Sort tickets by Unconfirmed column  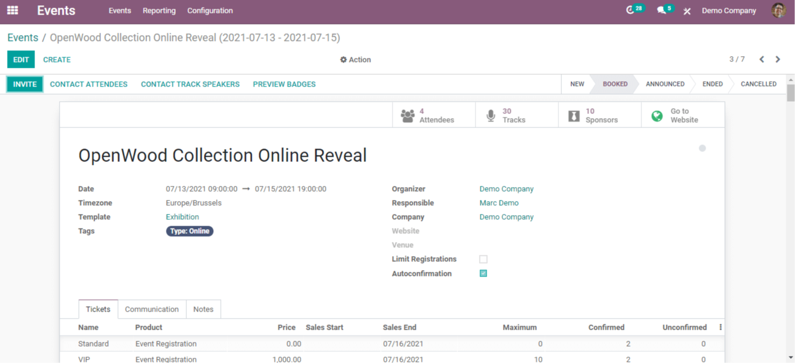pos(685,327)
